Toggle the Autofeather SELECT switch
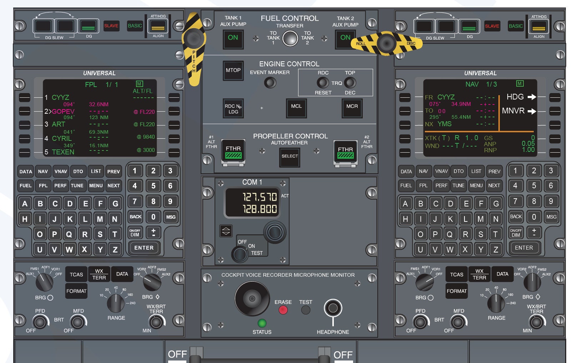This screenshot has width=583, height=363. [x=290, y=157]
